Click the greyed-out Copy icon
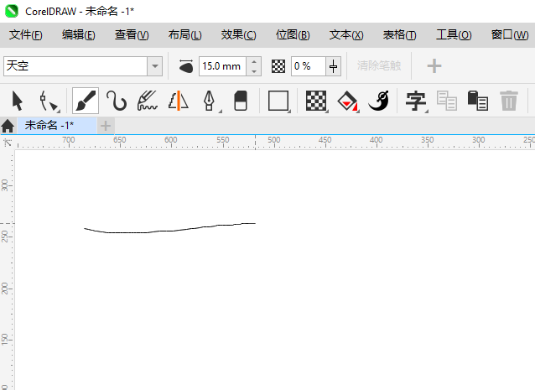Image resolution: width=535 pixels, height=390 pixels. pos(447,101)
